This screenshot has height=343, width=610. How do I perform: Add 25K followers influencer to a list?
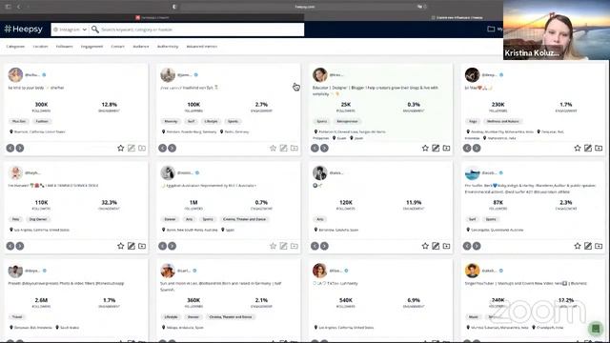coord(447,149)
